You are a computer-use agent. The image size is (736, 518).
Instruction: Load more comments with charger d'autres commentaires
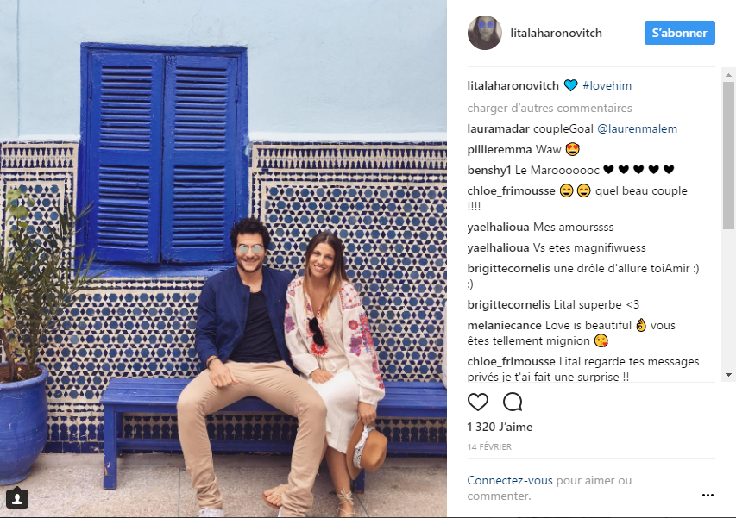(550, 109)
